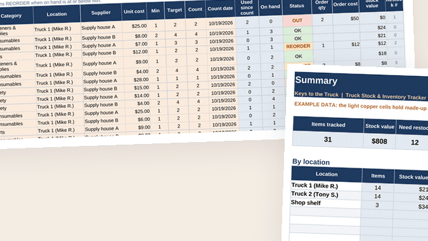
Task: Select the EXAMPLE DATA note in Summary
Action: point(360,106)
